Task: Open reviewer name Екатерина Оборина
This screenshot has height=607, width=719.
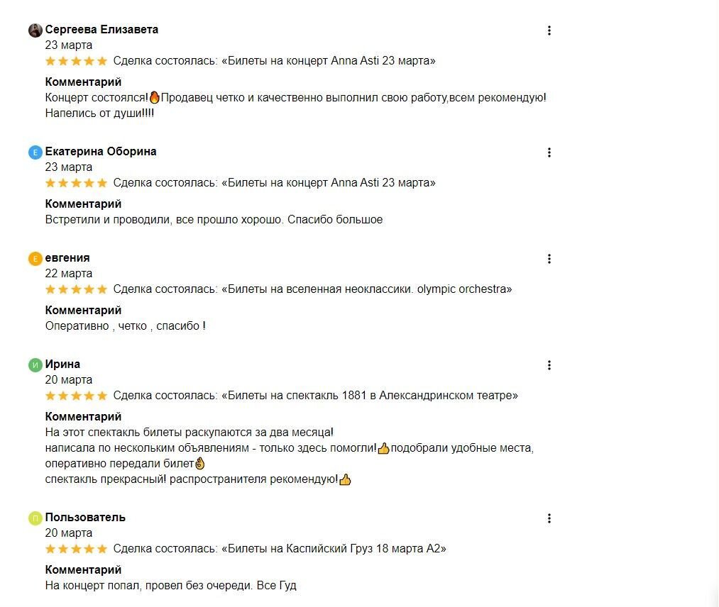Action: (x=100, y=151)
